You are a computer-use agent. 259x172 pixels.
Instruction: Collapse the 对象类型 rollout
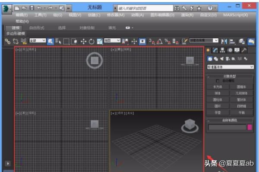230,76
